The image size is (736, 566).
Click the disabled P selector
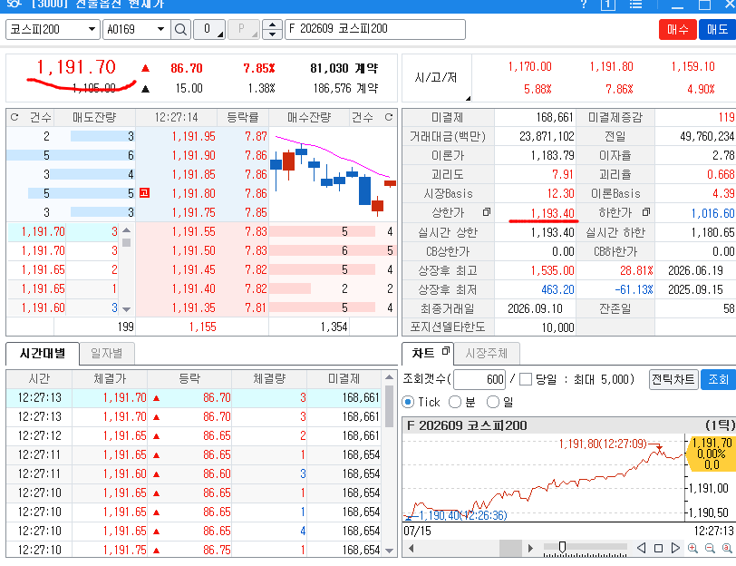pos(244,29)
